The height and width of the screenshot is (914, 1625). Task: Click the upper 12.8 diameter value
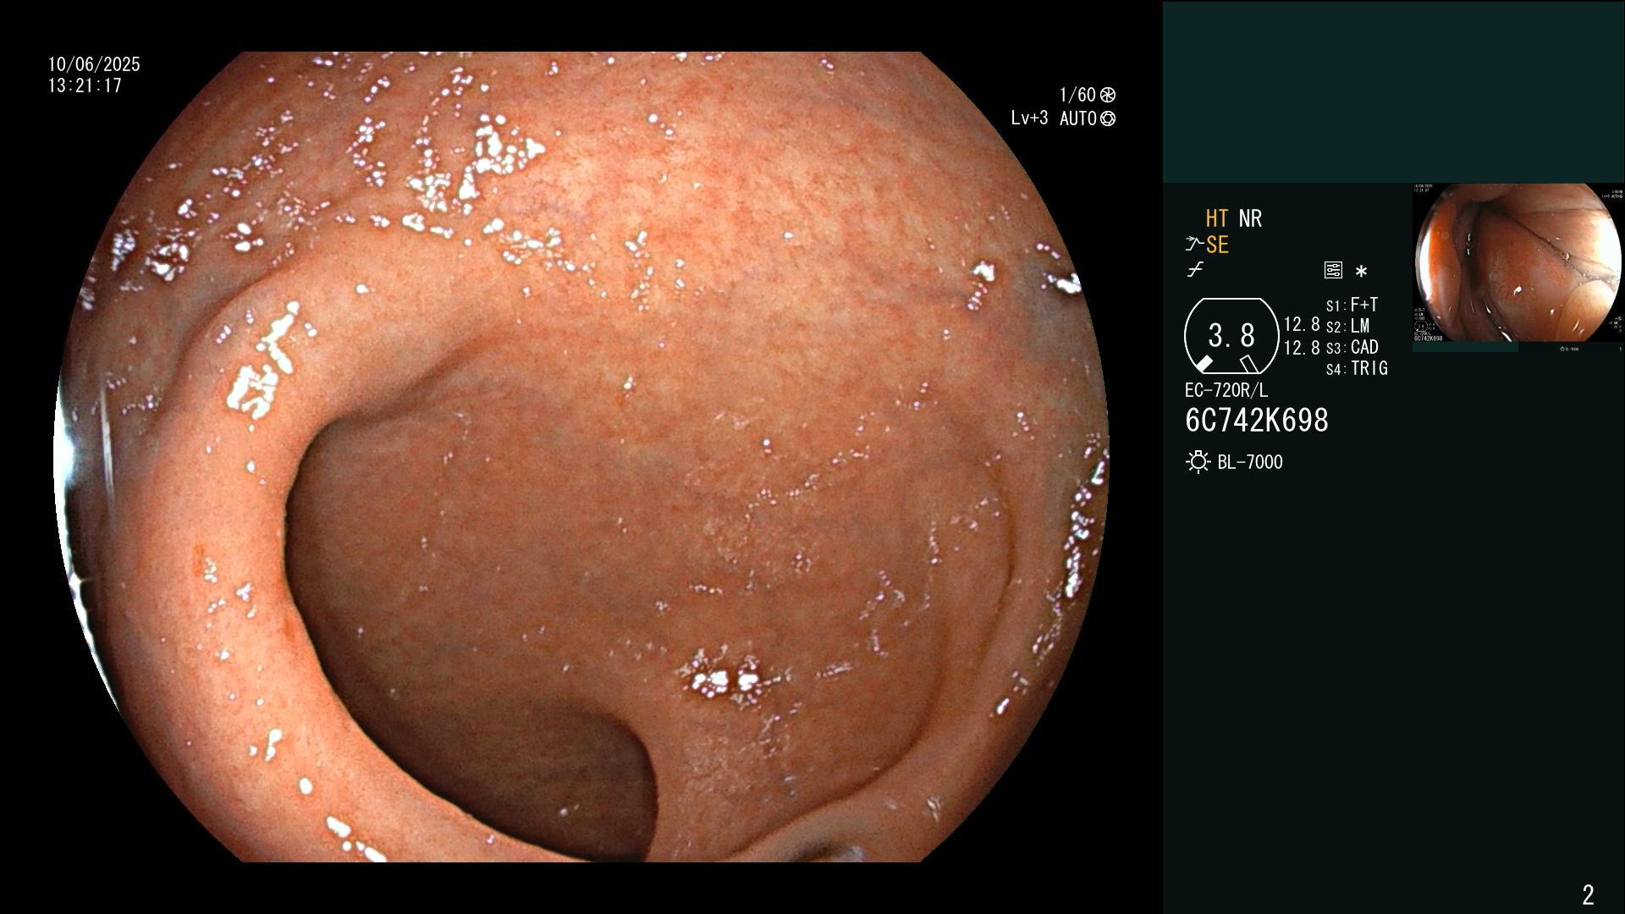pyautogui.click(x=1302, y=324)
